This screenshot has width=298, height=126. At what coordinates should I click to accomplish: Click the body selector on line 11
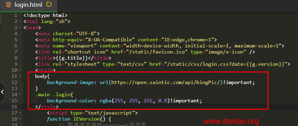(x=41, y=76)
